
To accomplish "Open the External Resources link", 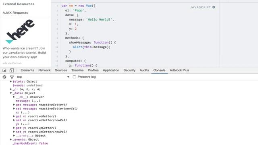I will coord(19,4).
